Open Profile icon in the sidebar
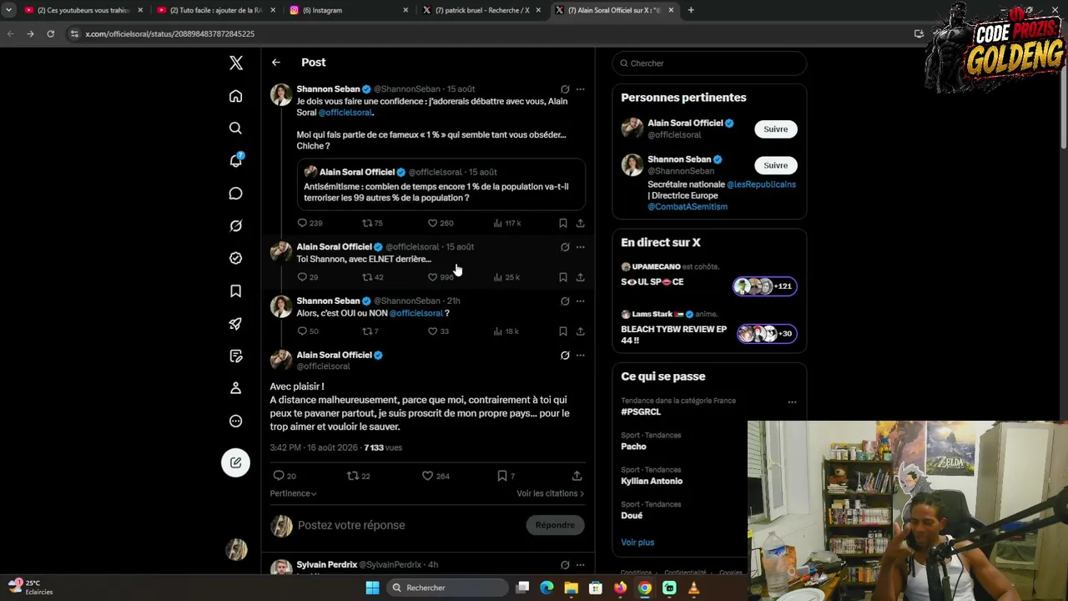Viewport: 1068px width, 601px height. coord(235,388)
